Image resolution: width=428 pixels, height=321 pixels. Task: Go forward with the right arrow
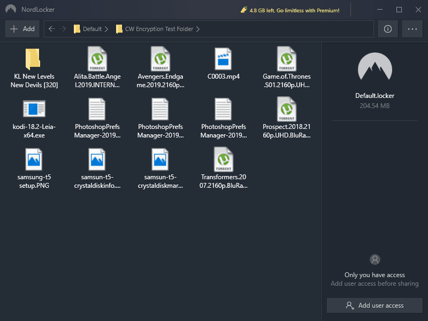[63, 29]
